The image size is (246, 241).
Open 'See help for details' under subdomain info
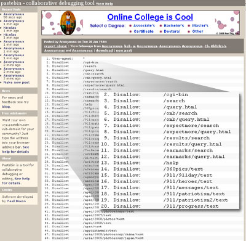pyautogui.click(x=15, y=149)
